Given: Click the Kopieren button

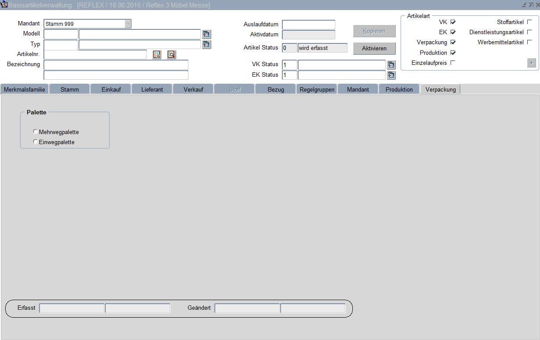Looking at the screenshot, I should (374, 31).
